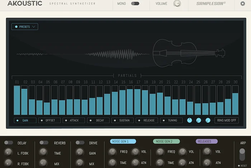251x168 pixels.
Task: Select the SUSTAIN partials tab
Action: click(123, 120)
